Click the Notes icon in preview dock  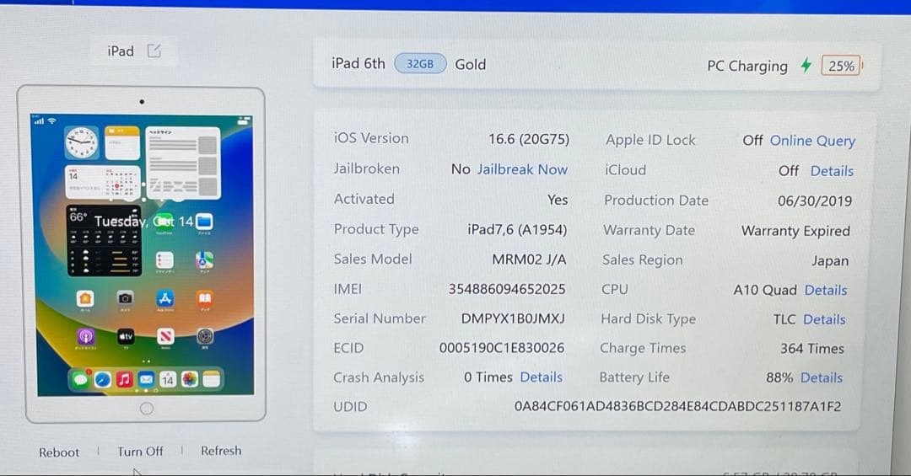point(212,380)
